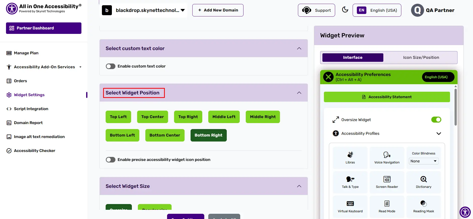Collapse the Select Widget Size section

tap(299, 186)
